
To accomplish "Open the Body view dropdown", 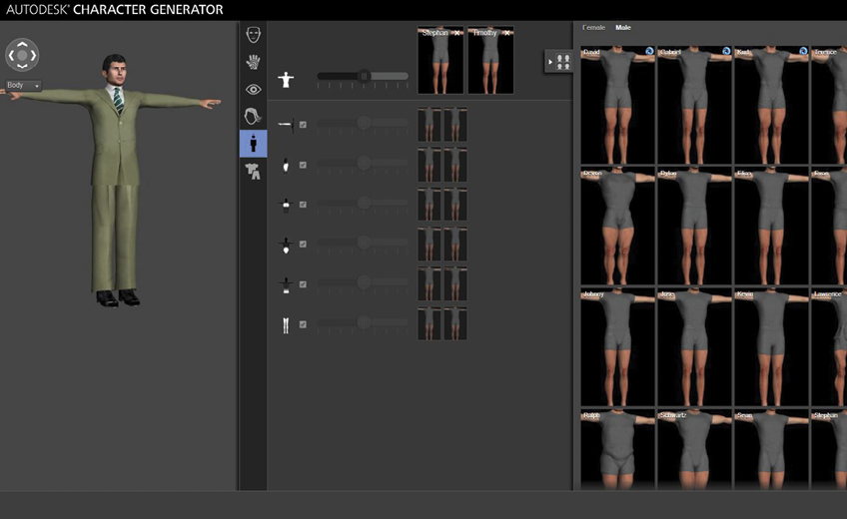I will tap(24, 85).
